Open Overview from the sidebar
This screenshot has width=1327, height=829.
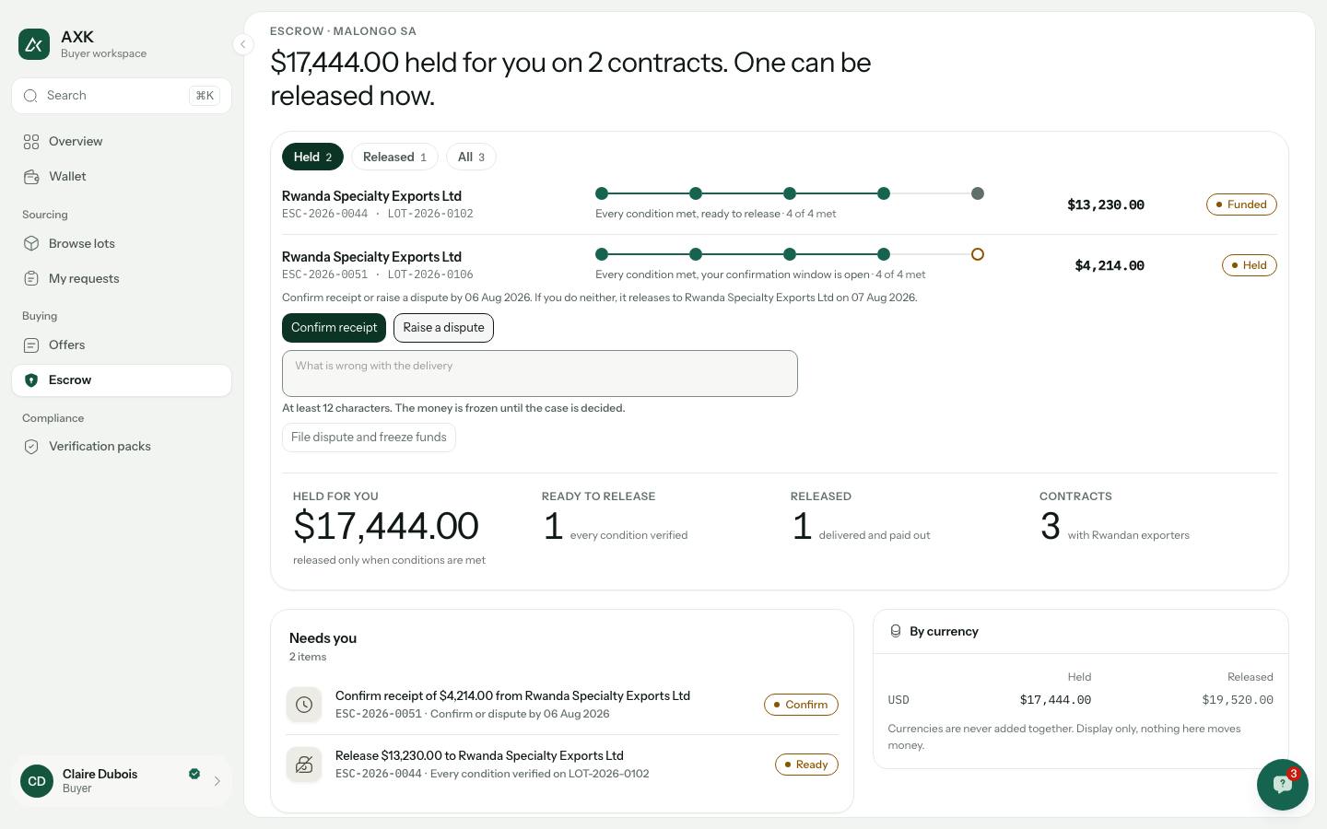(x=122, y=142)
